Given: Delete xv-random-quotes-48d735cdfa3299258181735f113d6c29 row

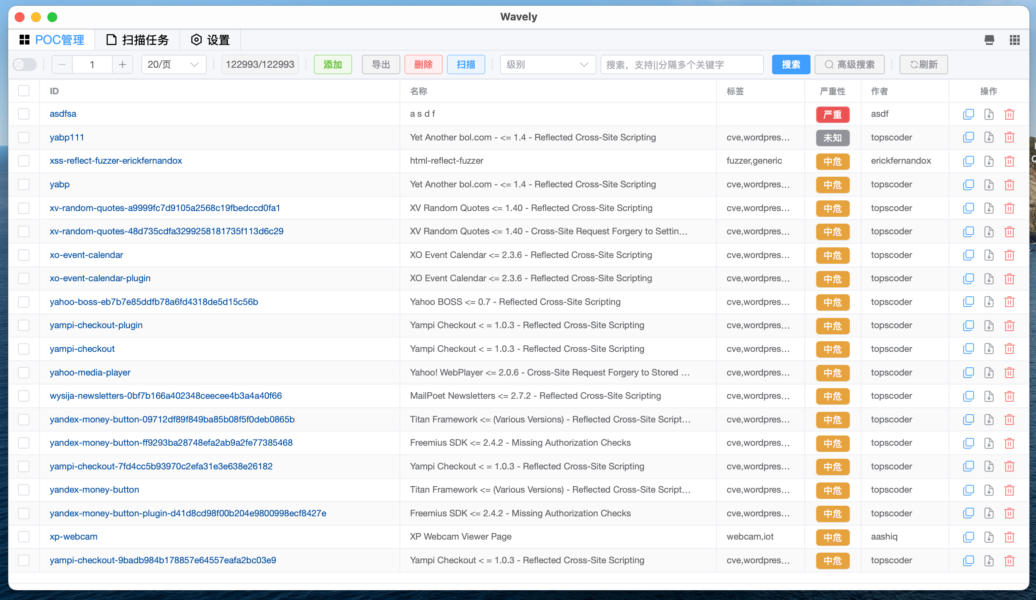Looking at the screenshot, I should click(x=1009, y=231).
